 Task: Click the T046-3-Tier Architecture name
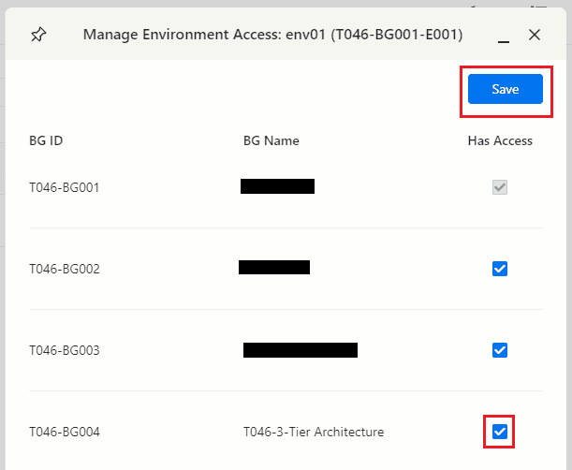click(314, 433)
